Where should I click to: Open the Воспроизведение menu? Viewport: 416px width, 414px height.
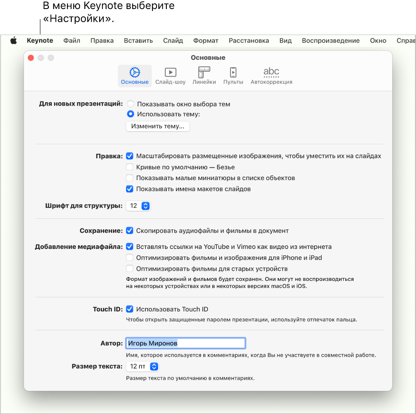[331, 41]
